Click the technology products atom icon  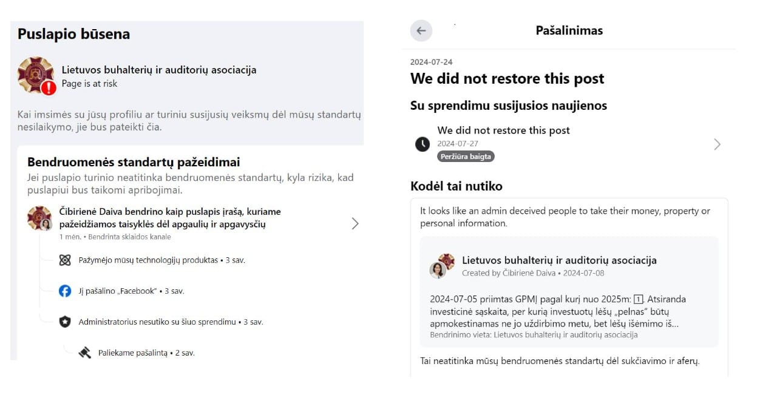[65, 260]
